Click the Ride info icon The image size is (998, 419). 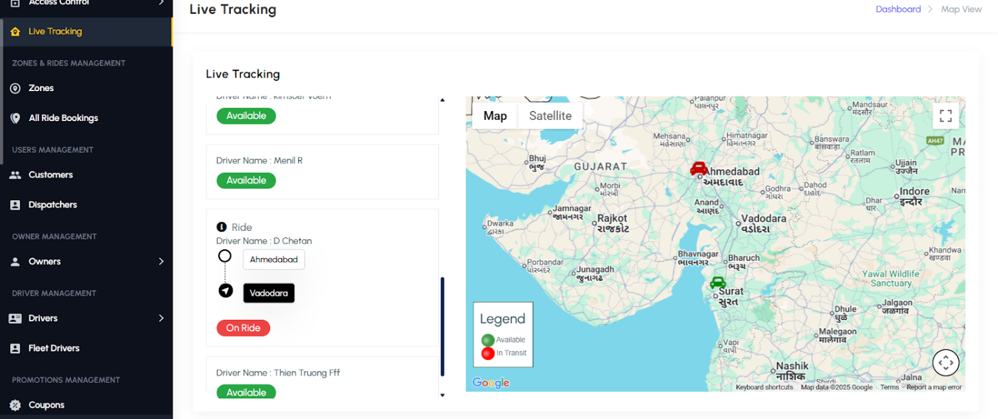pos(222,227)
